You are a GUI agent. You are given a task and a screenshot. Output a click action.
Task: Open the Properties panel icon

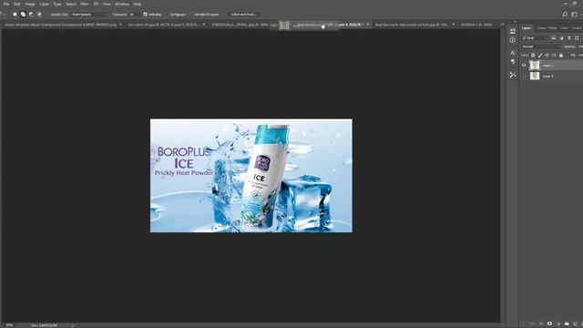(x=513, y=30)
